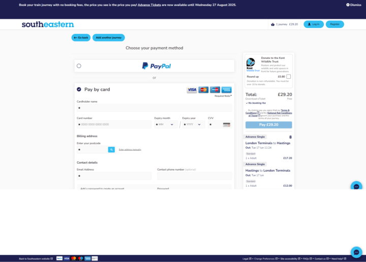
Task: Click the Register button
Action: 334,24
